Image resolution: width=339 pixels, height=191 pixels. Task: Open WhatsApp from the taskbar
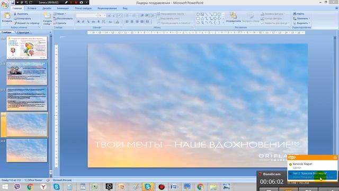pos(109,186)
